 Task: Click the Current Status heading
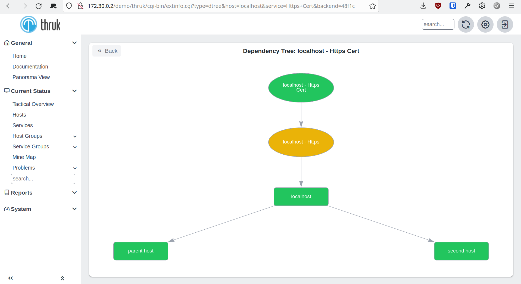pyautogui.click(x=31, y=91)
